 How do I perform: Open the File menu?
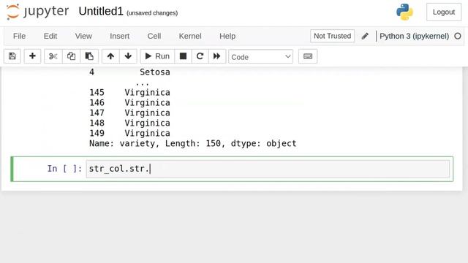click(20, 36)
